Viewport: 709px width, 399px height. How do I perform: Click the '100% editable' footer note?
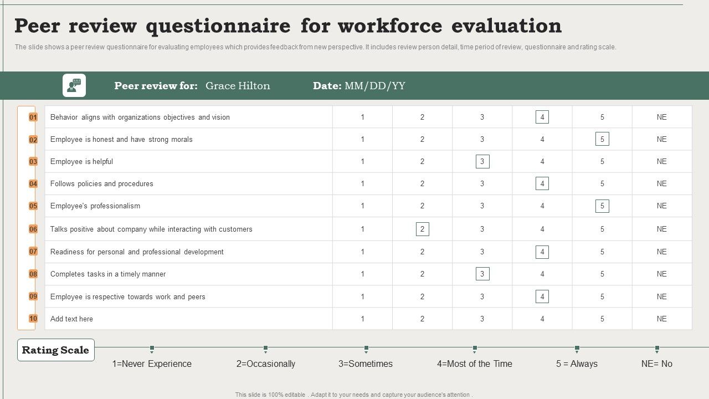pos(353,395)
